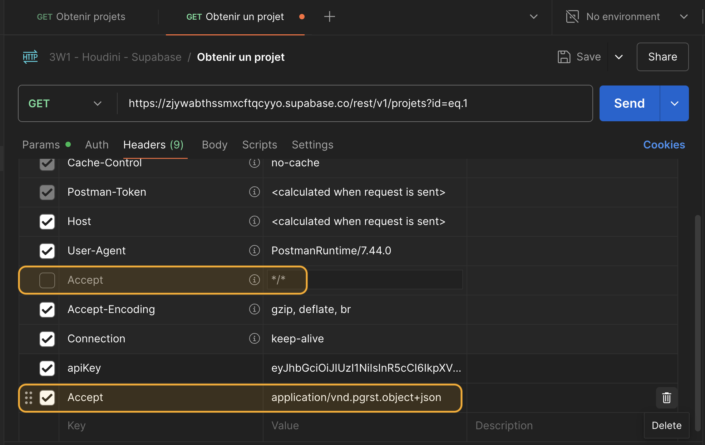Switch to Obtenir projets request tab
This screenshot has width=705, height=445.
point(81,16)
